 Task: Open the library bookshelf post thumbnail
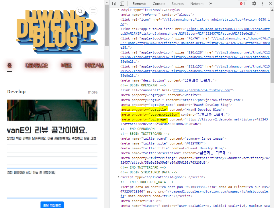pos(52,110)
